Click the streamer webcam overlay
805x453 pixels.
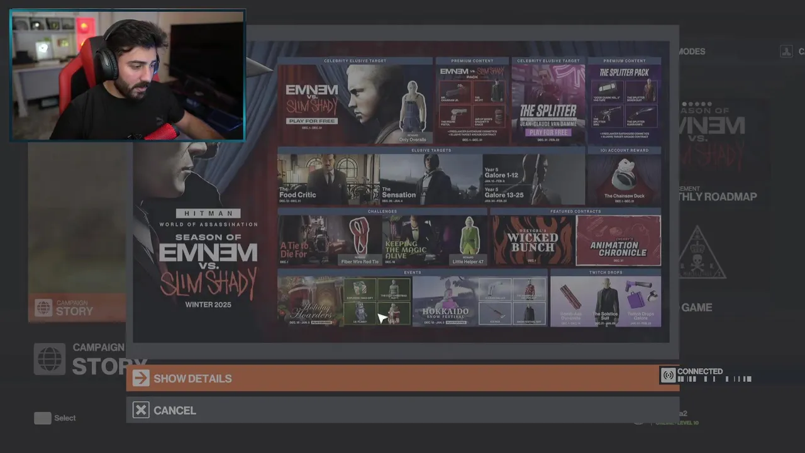127,75
